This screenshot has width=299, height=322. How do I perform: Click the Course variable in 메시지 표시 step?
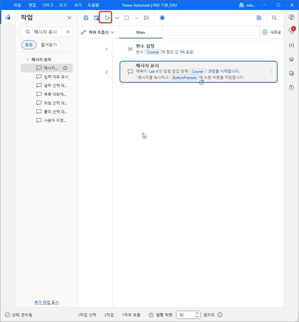197,71
